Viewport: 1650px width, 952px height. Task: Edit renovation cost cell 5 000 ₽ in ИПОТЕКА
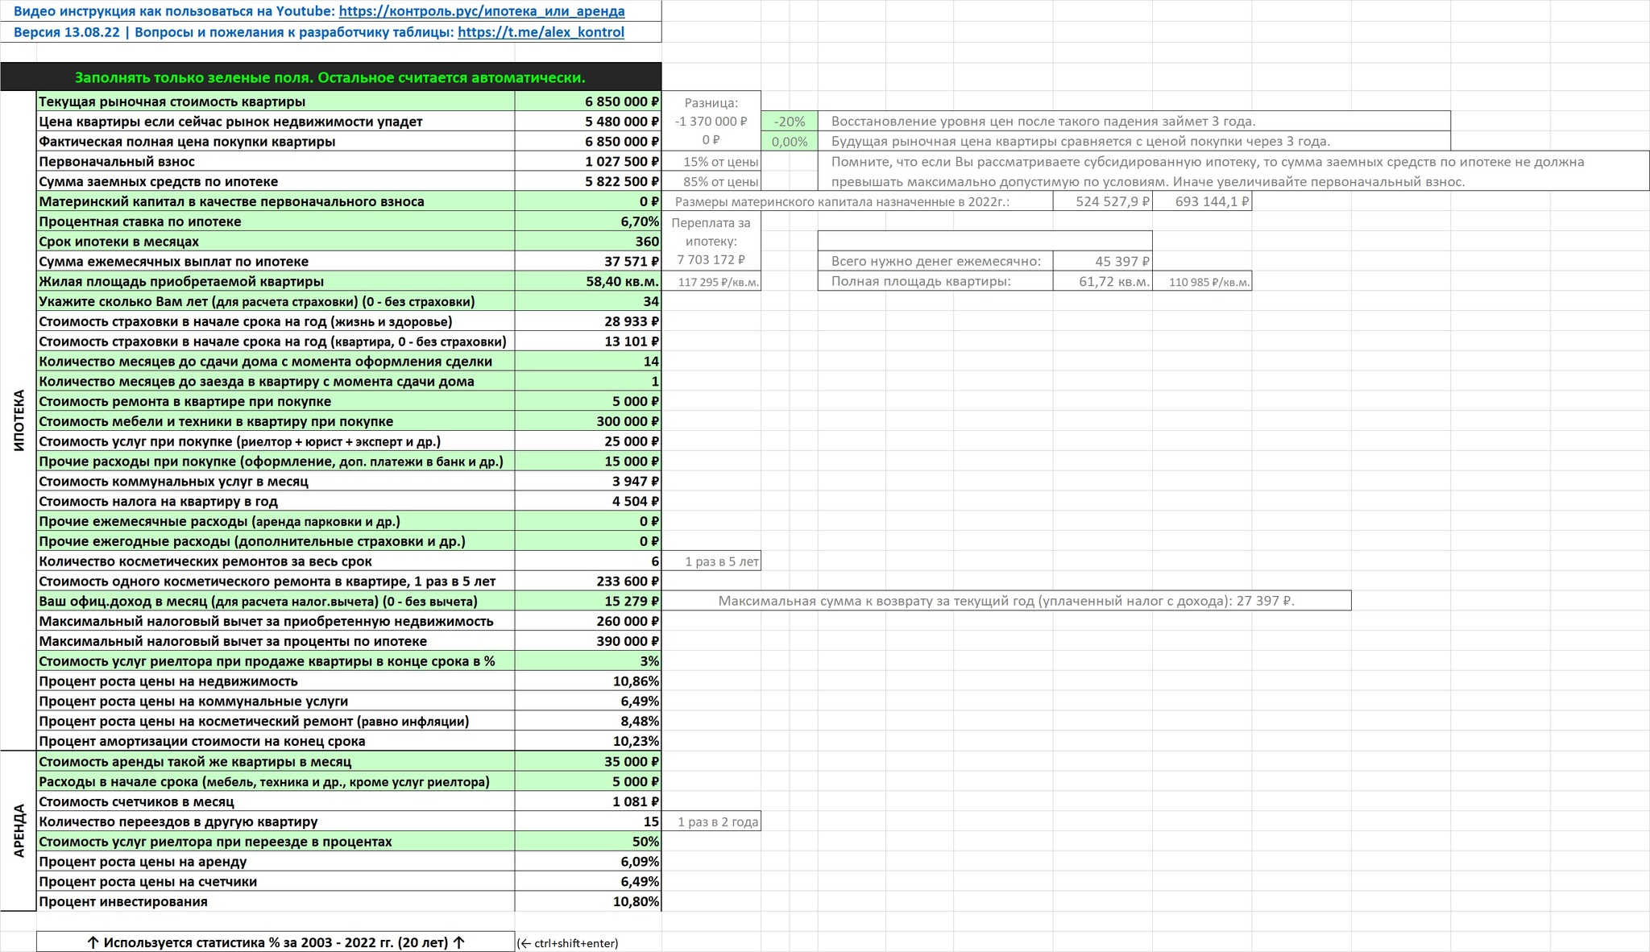pos(588,401)
